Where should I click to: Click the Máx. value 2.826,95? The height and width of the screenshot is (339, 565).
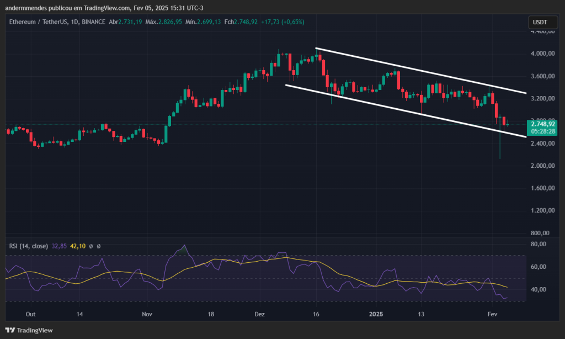tap(170, 22)
